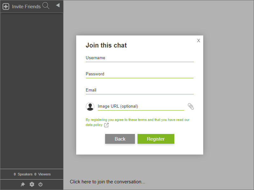
Task: Click the Image URL (optional) field
Action: point(141,106)
